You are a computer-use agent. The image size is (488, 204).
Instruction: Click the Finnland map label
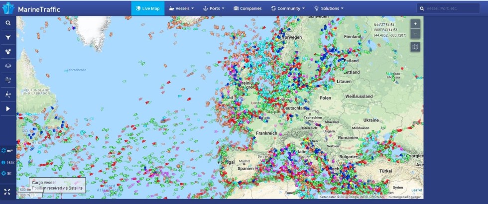tap(353, 37)
